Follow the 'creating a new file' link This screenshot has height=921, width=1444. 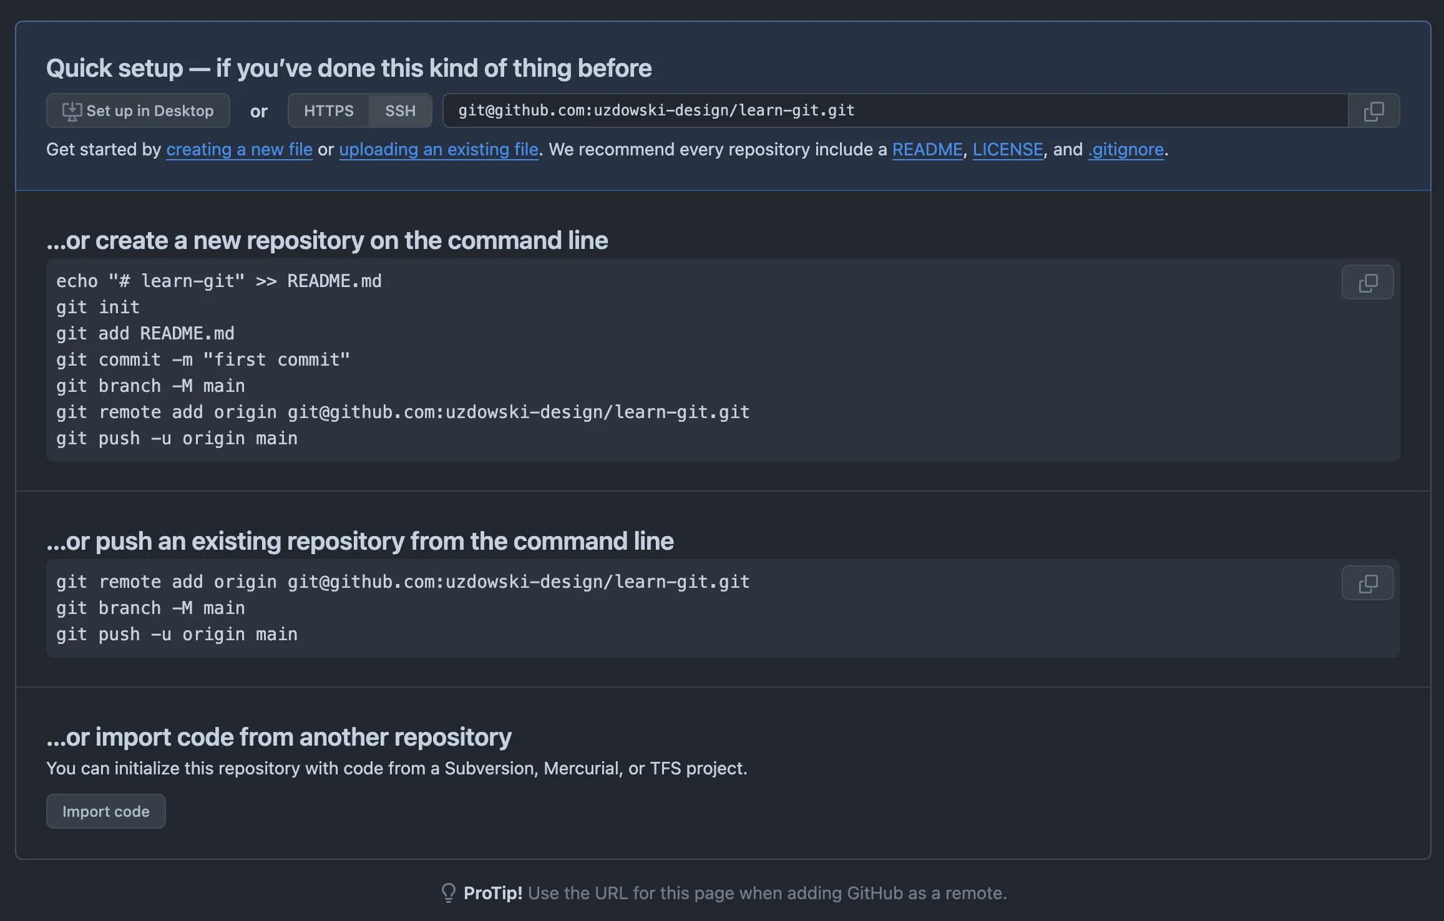coord(239,150)
